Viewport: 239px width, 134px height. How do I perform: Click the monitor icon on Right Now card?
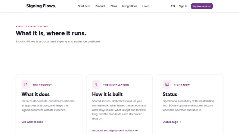(x=167, y=84)
